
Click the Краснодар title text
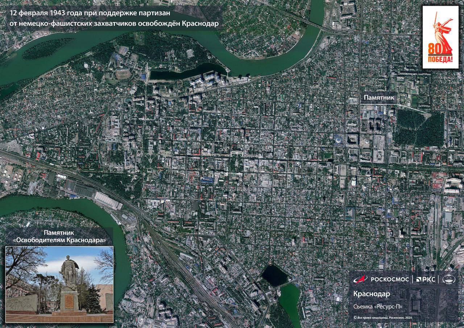371,294
